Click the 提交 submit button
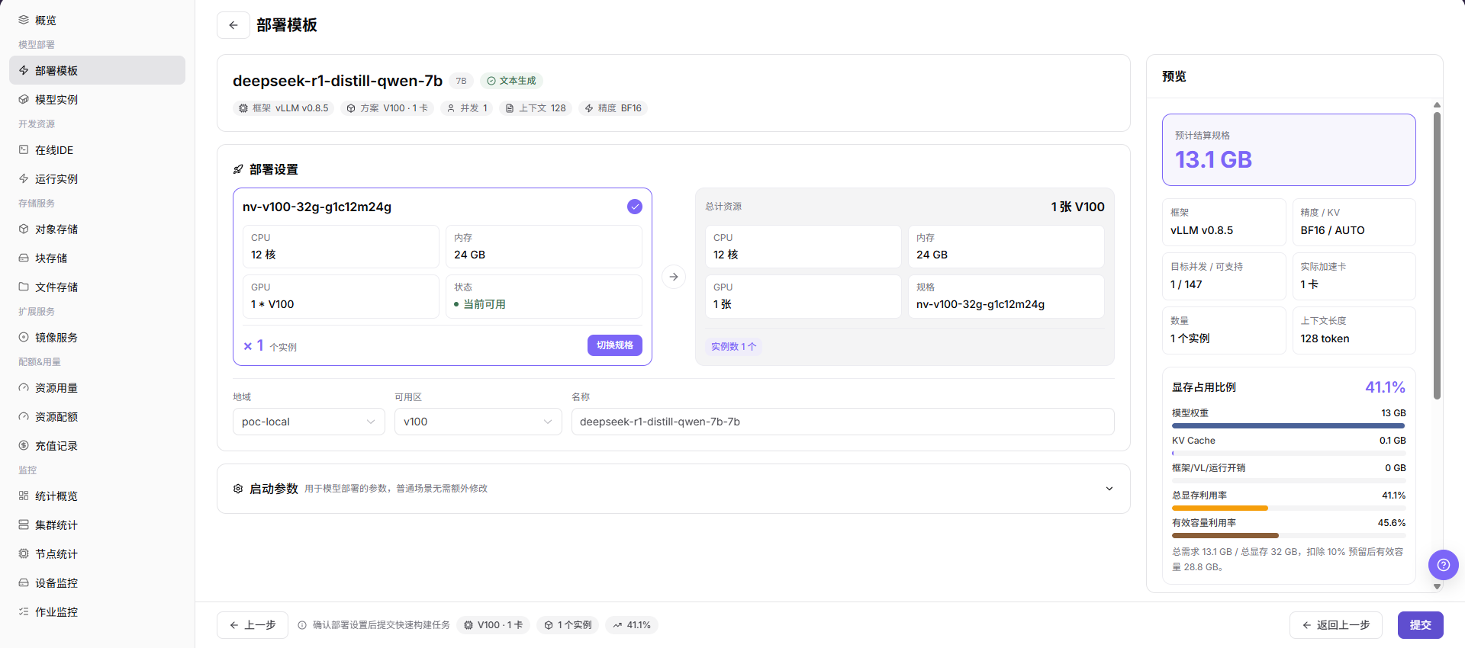 pos(1421,625)
